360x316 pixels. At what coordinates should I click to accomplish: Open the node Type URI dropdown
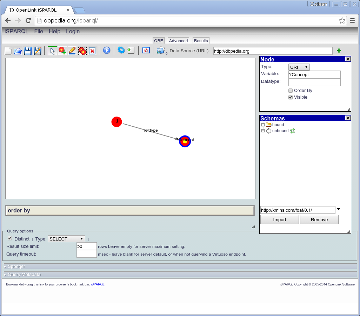[x=299, y=67]
